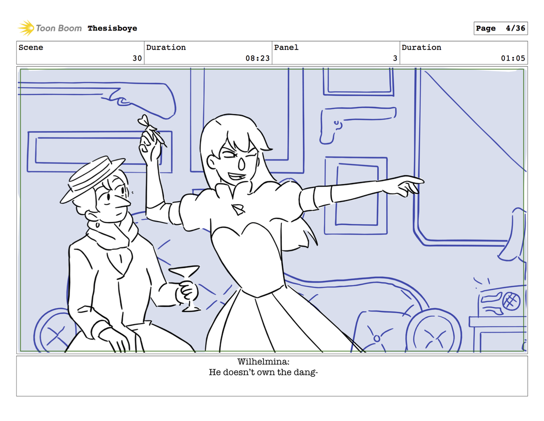544x421 pixels.
Task: Click the 'Scene' header label
Action: 31,47
